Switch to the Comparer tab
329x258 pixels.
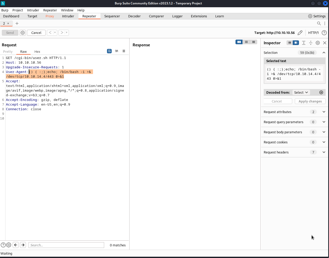156,16
